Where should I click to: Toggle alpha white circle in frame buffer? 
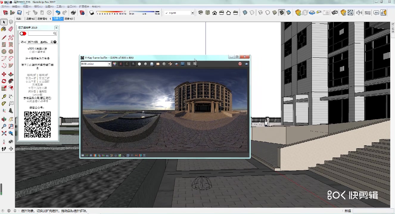click(139, 64)
